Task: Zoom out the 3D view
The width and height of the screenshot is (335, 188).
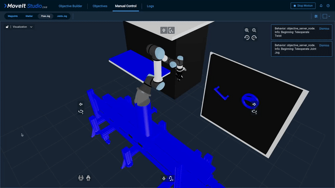Action: (254, 30)
